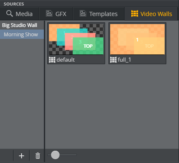Open the GFX tab
Screen dimensions: 179x163
coord(56,14)
